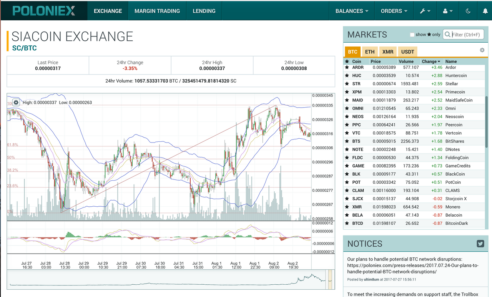
Task: Open Lending page
Action: point(204,11)
